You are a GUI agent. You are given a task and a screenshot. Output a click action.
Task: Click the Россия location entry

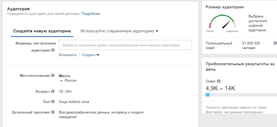pos(71,80)
